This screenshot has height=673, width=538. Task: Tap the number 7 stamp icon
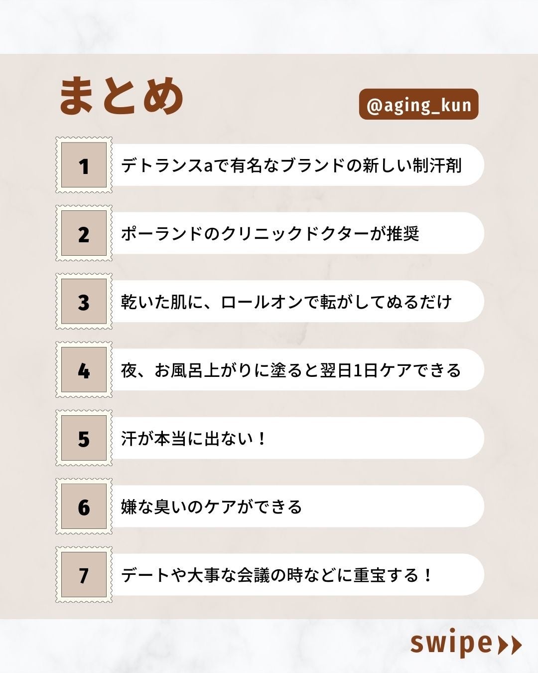[84, 575]
